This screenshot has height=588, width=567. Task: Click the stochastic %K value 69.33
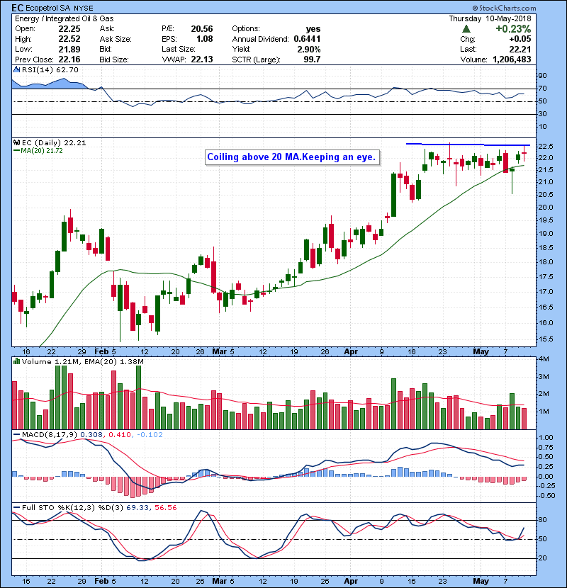pos(137,508)
